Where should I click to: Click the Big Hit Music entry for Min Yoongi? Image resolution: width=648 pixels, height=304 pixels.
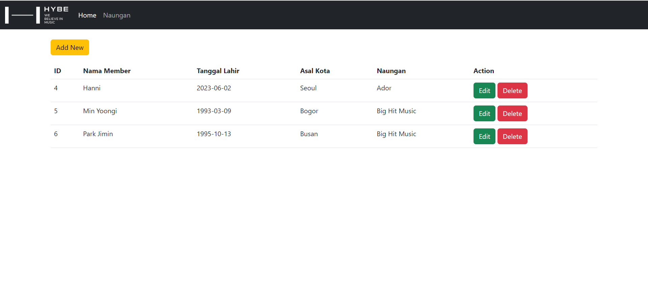point(396,111)
